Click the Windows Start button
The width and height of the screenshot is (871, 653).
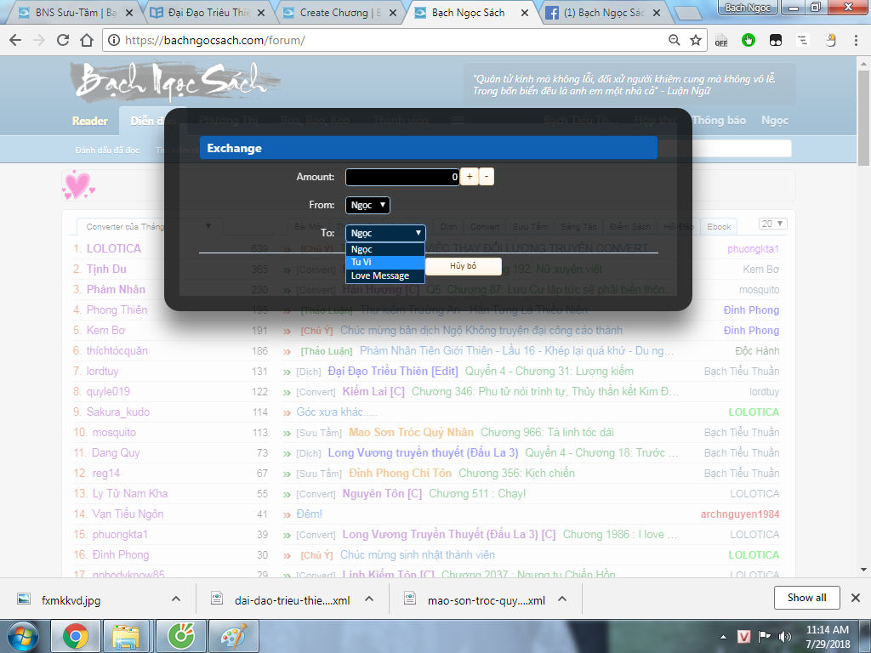[x=23, y=635]
